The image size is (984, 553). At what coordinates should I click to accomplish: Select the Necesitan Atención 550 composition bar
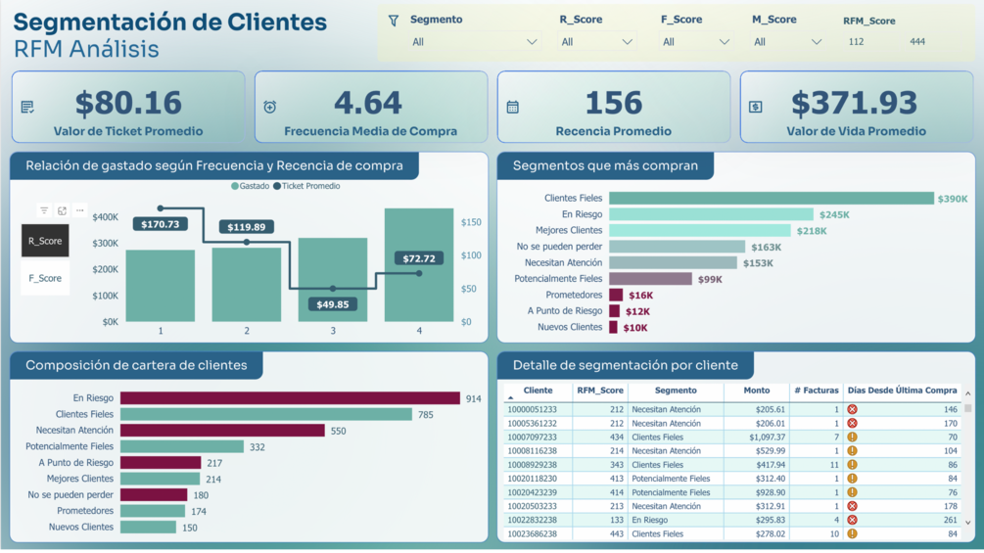tap(222, 430)
